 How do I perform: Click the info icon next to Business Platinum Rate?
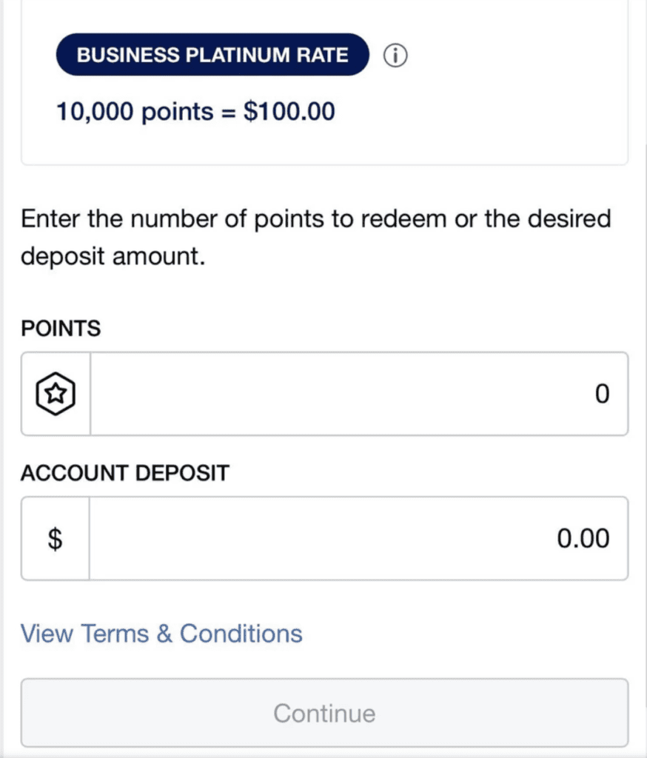tap(395, 56)
